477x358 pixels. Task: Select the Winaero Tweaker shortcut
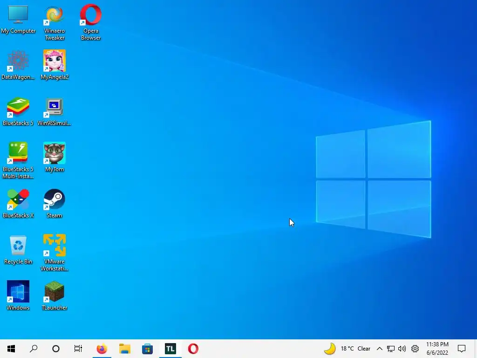click(55, 22)
